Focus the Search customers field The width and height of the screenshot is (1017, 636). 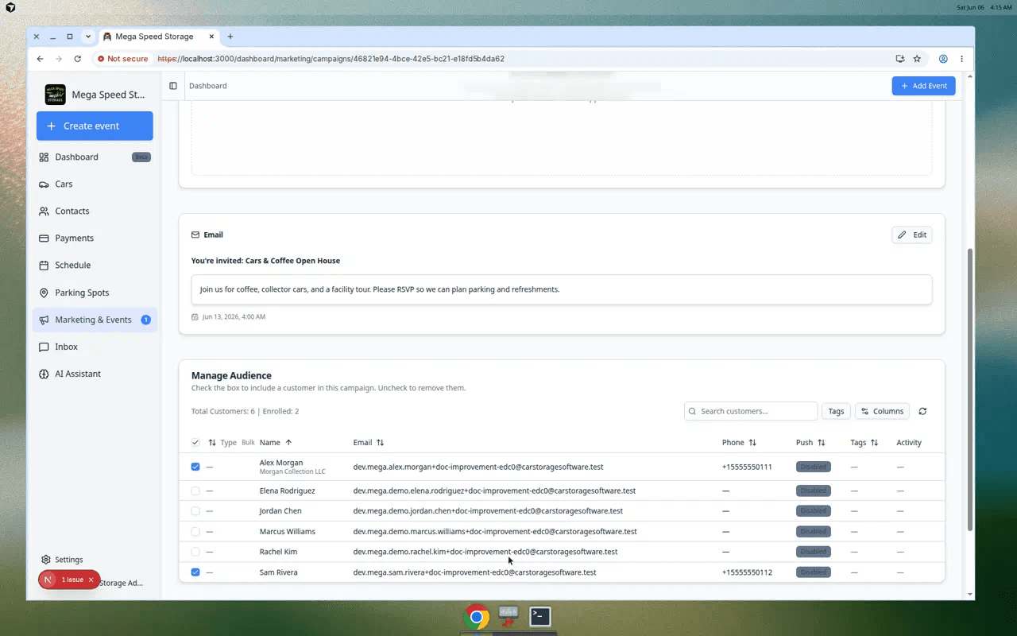point(751,411)
